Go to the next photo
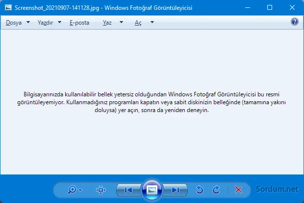Image resolution: width=304 pixels, height=203 pixels. click(175, 190)
